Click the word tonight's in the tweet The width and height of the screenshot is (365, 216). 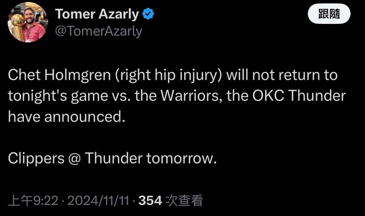pyautogui.click(x=38, y=96)
